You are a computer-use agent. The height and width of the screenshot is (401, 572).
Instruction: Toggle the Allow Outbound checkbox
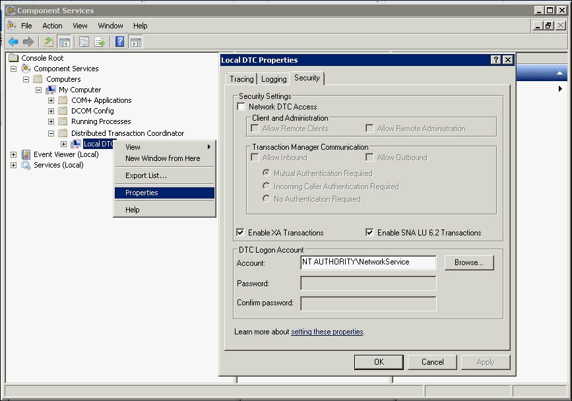click(x=369, y=158)
